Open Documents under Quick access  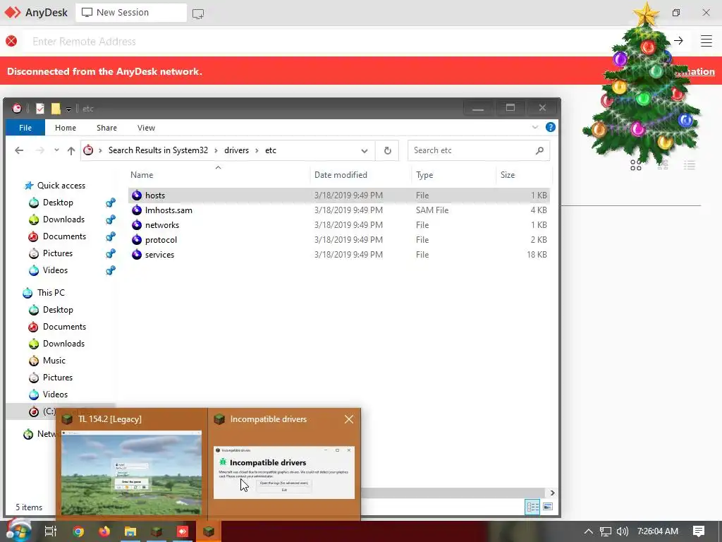(64, 236)
